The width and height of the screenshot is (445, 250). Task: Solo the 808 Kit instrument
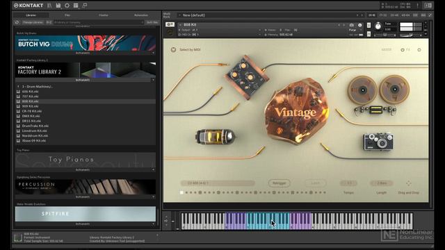pos(369,25)
